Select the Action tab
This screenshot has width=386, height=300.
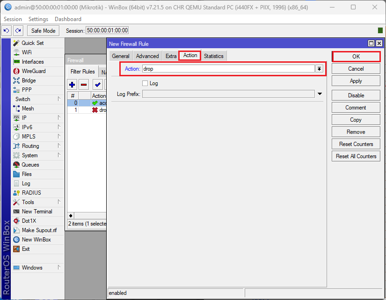pos(190,55)
